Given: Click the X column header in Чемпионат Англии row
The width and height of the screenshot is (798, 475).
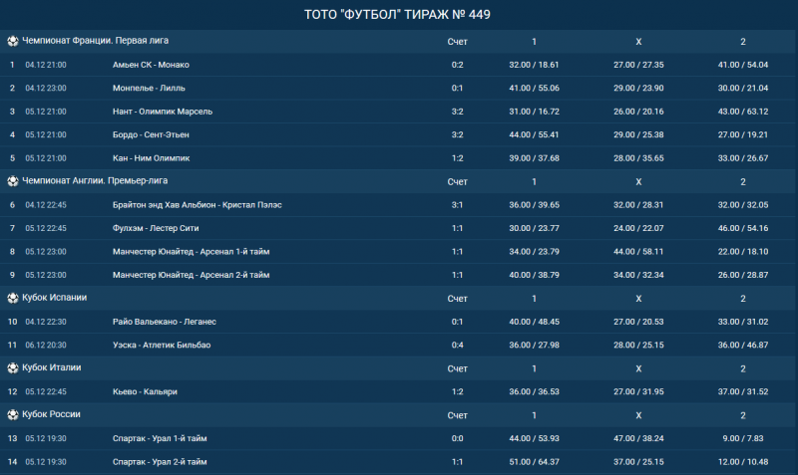Looking at the screenshot, I should tap(638, 182).
